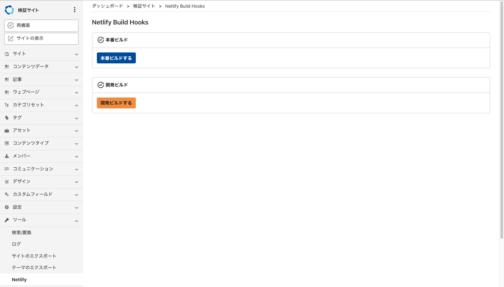This screenshot has width=504, height=287.
Task: Click the wrench icon beside ツール
Action: point(7,220)
